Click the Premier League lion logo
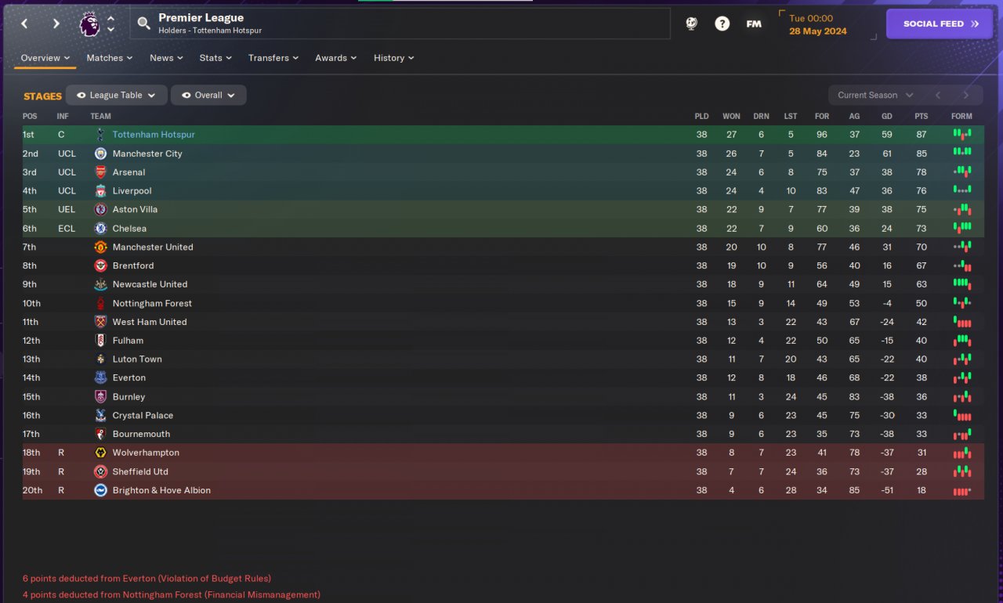The height and width of the screenshot is (603, 1003). 89,23
